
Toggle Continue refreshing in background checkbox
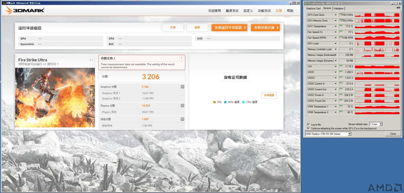tap(309, 128)
